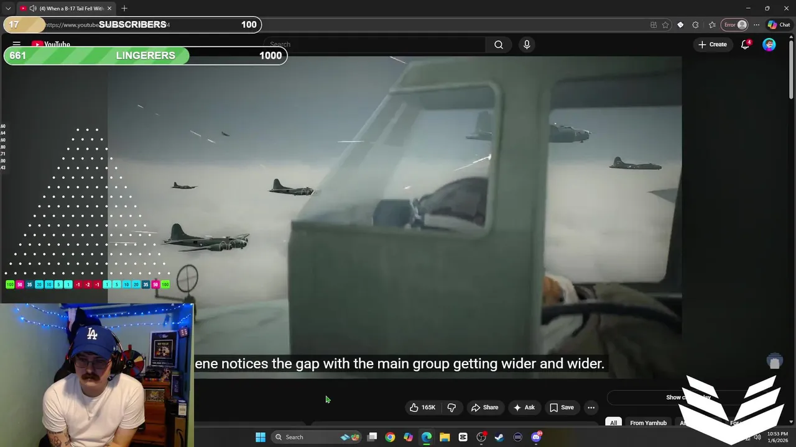Open the favorites list icon
The height and width of the screenshot is (447, 796).
(712, 25)
